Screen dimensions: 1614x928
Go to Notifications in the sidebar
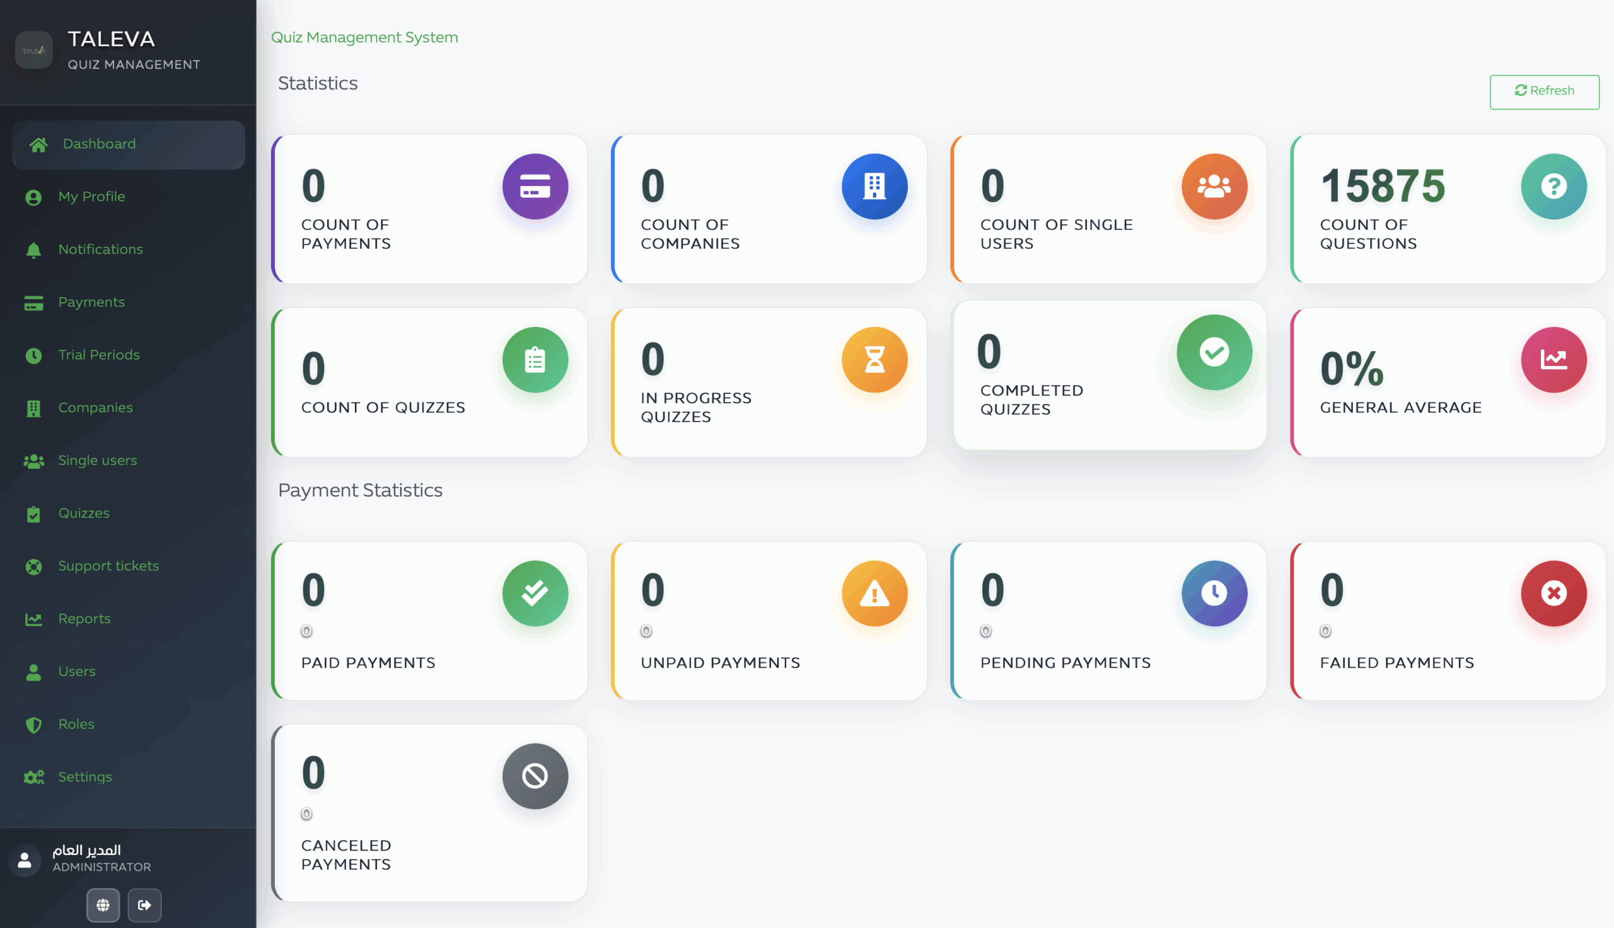(x=100, y=249)
